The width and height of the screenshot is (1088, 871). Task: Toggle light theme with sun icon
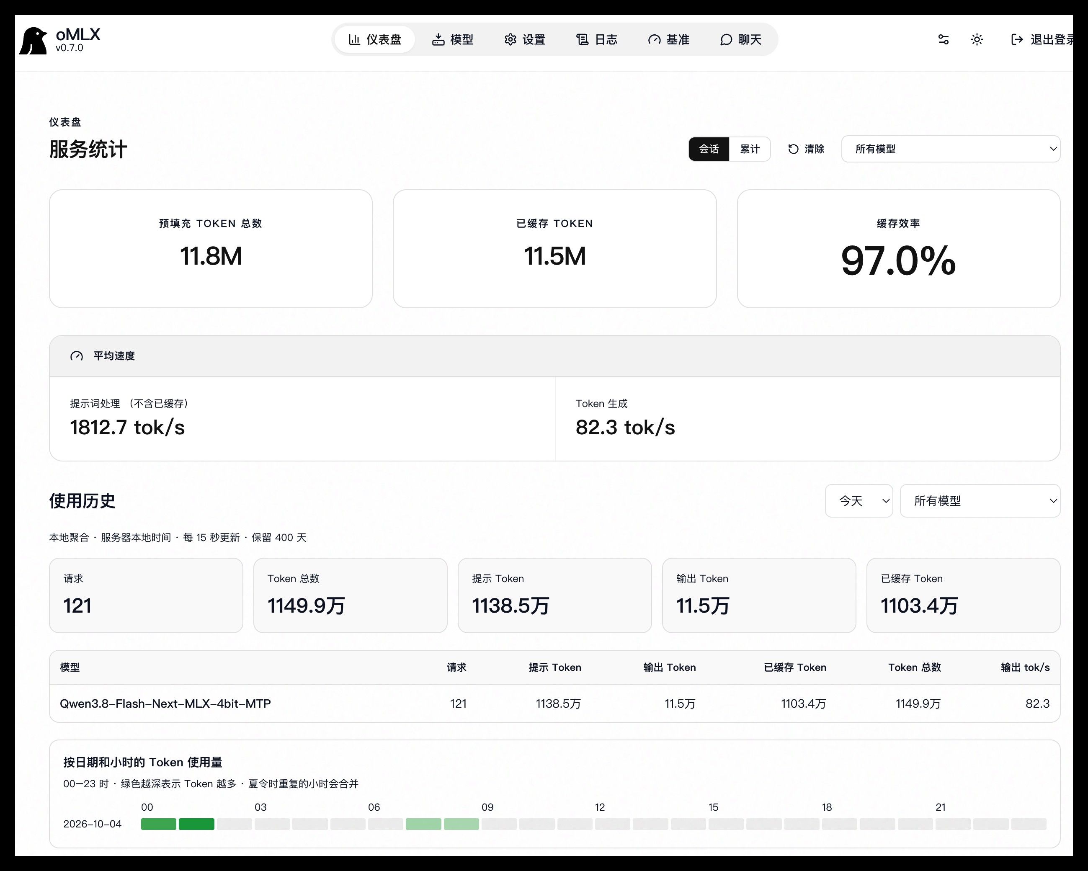click(x=977, y=39)
